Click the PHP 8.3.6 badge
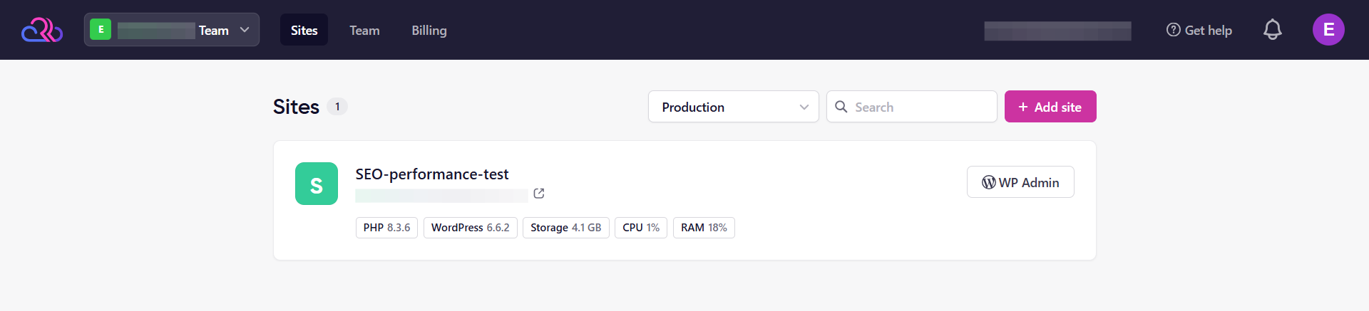The image size is (1369, 311). pyautogui.click(x=386, y=228)
